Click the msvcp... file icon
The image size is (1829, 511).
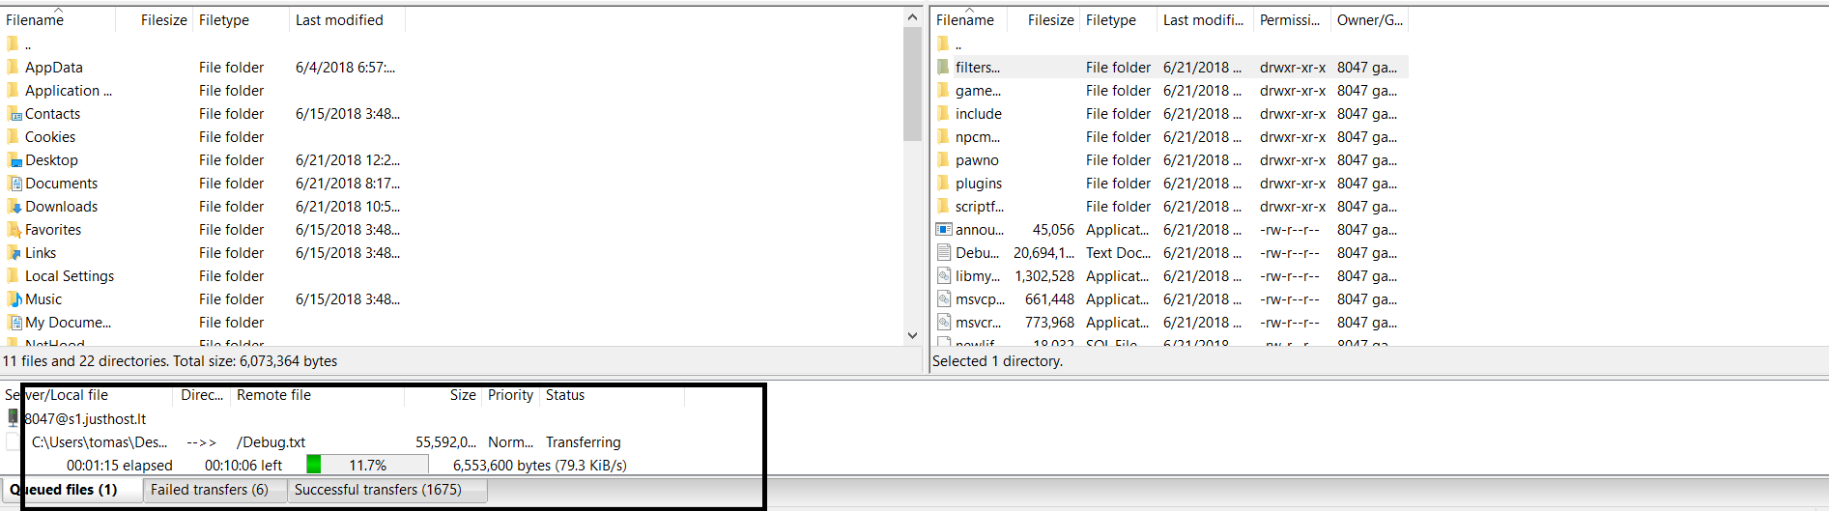pyautogui.click(x=944, y=298)
